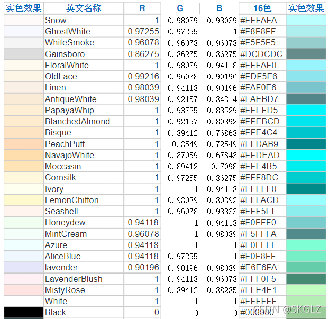Select the right 实色效果 header
The height and width of the screenshot is (319, 329).
click(x=306, y=8)
